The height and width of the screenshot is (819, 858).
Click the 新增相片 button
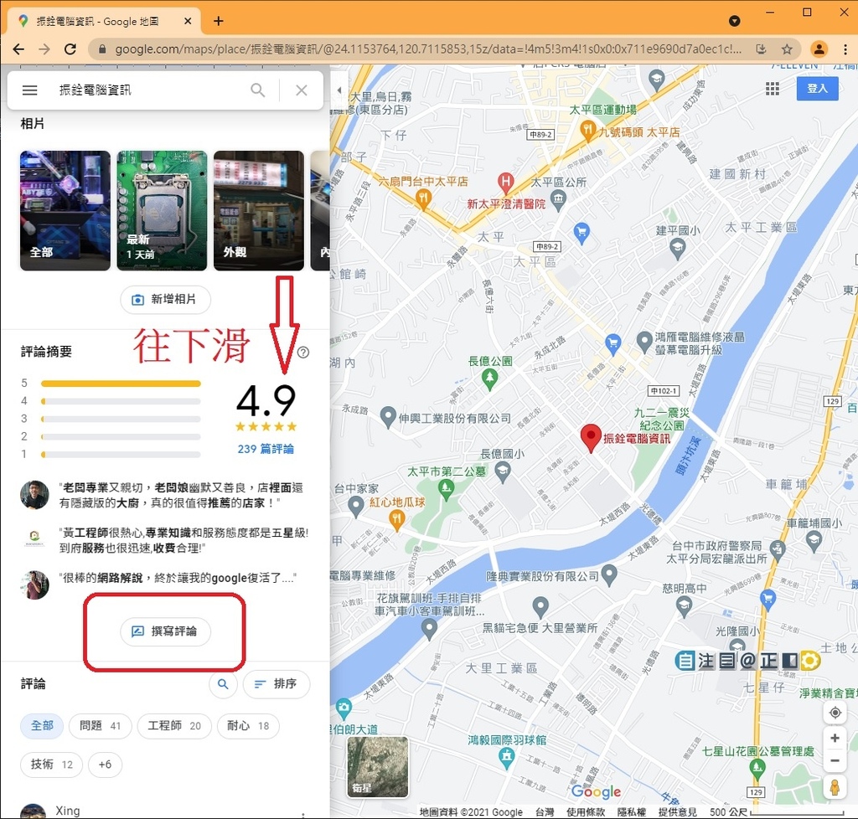pyautogui.click(x=165, y=300)
